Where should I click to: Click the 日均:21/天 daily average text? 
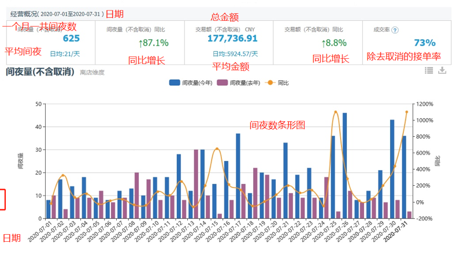point(65,54)
